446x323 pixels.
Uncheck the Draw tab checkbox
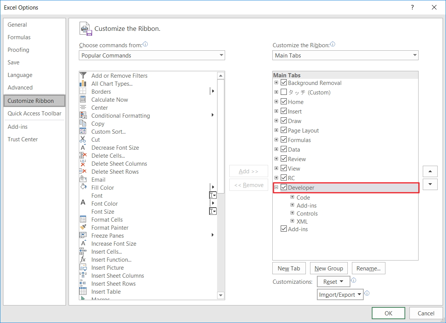[x=284, y=120]
